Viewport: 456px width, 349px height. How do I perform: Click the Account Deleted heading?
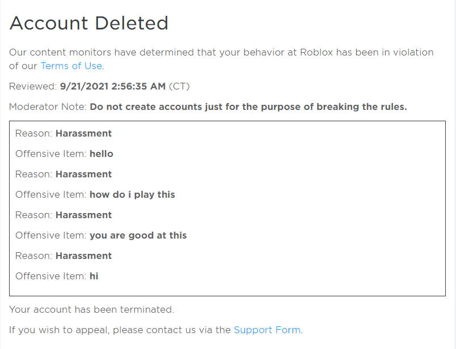(x=89, y=23)
